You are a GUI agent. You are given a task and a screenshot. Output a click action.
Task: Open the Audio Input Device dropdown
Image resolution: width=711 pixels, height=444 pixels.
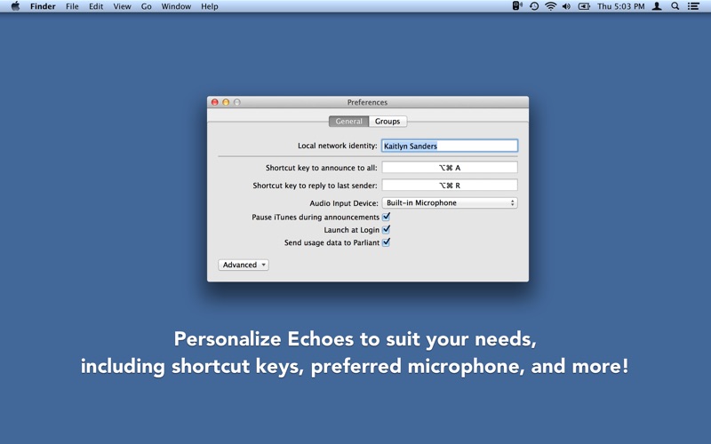click(x=450, y=203)
